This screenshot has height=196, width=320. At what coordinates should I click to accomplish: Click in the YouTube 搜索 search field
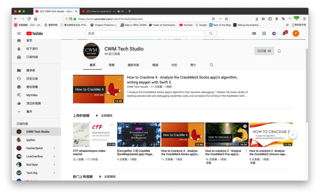click(145, 33)
